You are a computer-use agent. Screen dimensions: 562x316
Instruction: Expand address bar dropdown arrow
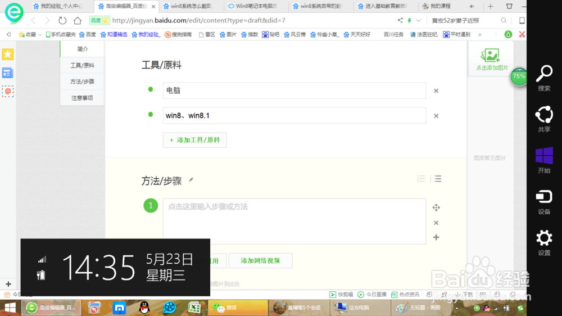tap(418, 20)
